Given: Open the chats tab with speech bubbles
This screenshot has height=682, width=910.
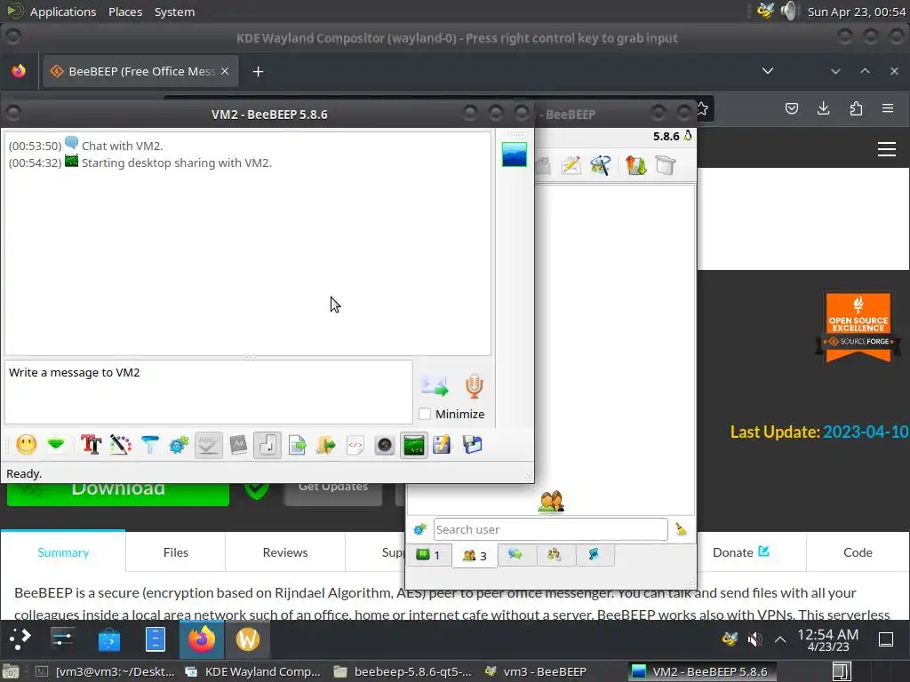Looking at the screenshot, I should click(515, 555).
